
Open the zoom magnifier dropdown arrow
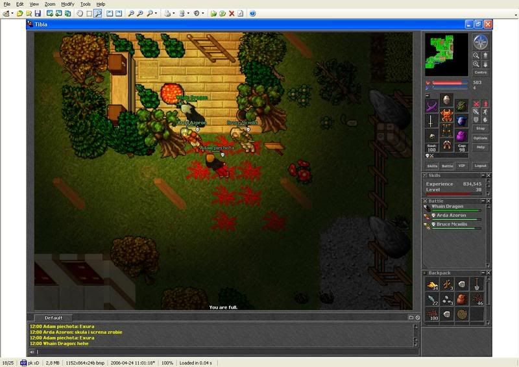[x=156, y=13]
